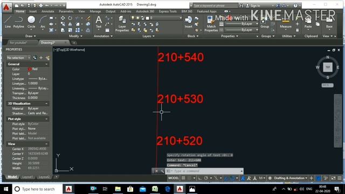
Task: Select the Arc tool
Action: point(43,22)
